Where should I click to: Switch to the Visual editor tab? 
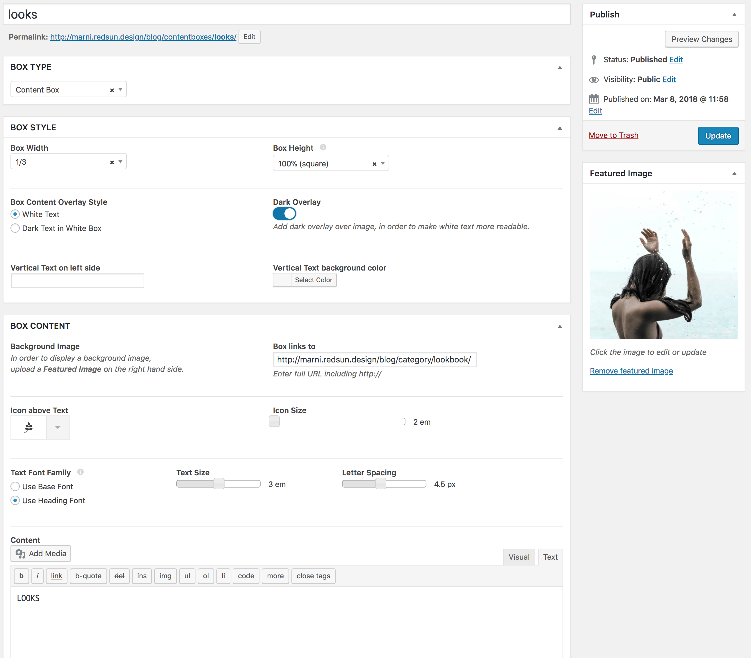[x=519, y=557]
